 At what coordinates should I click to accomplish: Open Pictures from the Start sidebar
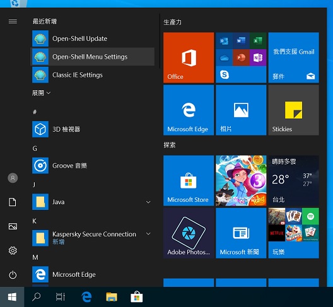click(13, 226)
